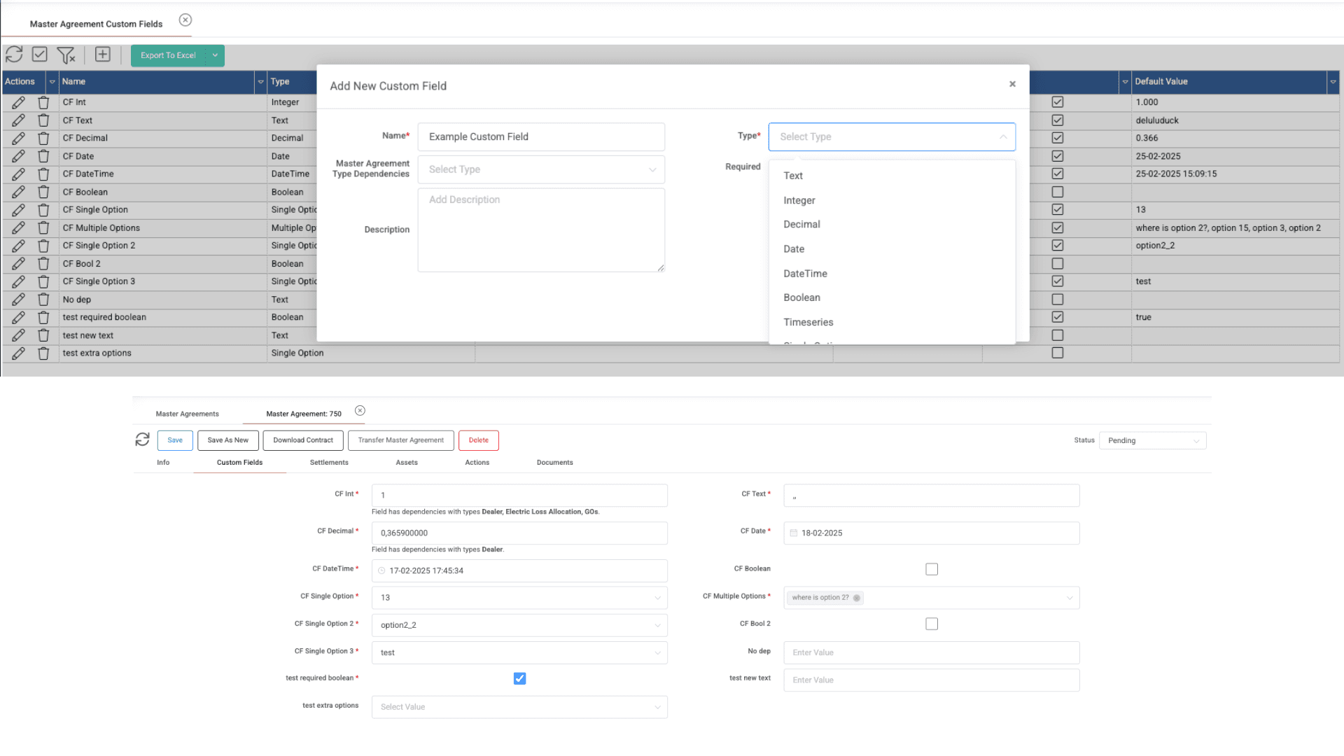Clear filters using the funnel icon
The width and height of the screenshot is (1344, 756).
click(66, 55)
